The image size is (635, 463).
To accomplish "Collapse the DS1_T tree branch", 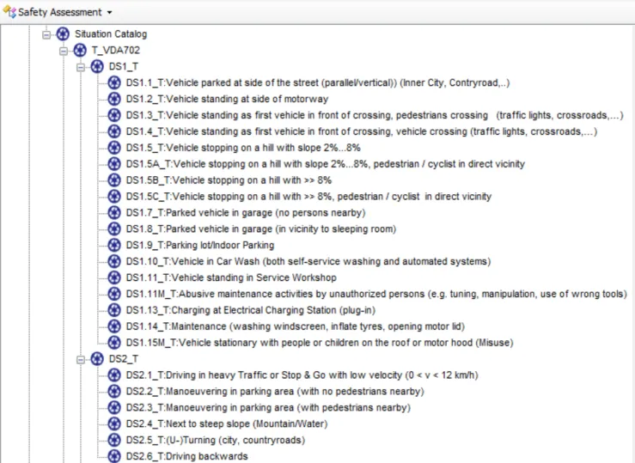I will click(x=81, y=67).
